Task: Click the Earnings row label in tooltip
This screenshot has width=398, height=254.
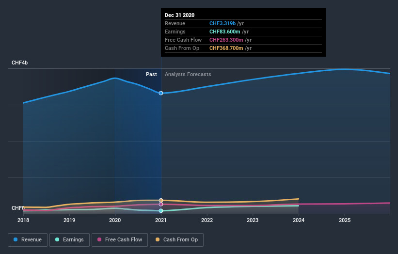Action: pos(175,32)
